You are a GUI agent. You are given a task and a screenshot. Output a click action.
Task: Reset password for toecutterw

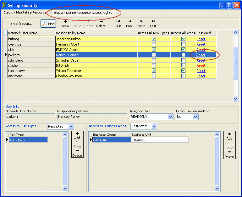pyautogui.click(x=201, y=71)
